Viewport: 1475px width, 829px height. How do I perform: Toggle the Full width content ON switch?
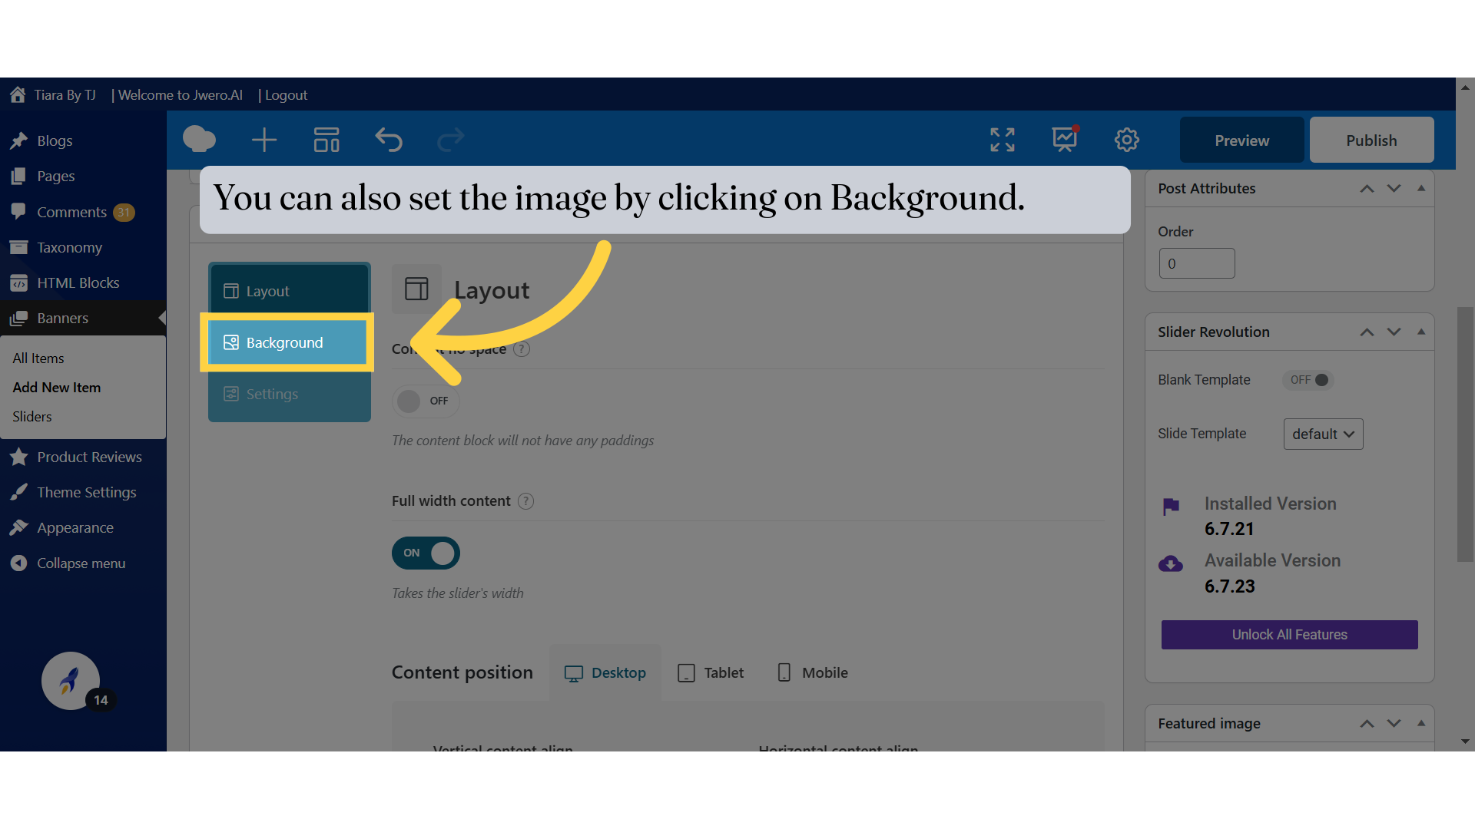point(425,552)
